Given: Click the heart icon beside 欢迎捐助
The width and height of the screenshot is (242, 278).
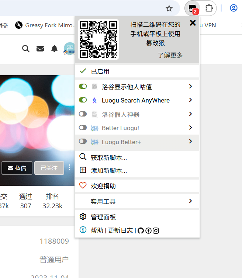Looking at the screenshot, I should point(83,185).
